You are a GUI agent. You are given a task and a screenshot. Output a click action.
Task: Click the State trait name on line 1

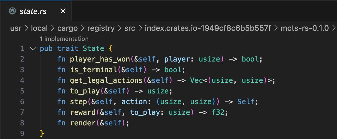coord(93,49)
